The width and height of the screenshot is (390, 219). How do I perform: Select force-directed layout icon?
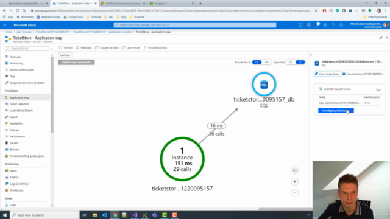(x=300, y=62)
